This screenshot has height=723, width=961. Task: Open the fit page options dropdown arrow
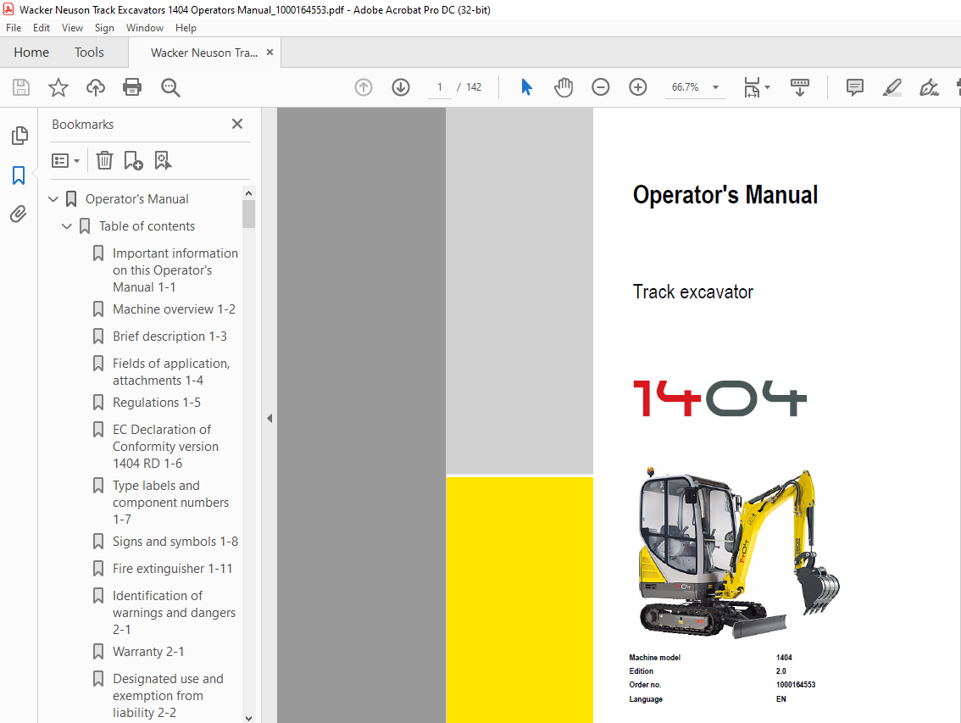point(767,87)
